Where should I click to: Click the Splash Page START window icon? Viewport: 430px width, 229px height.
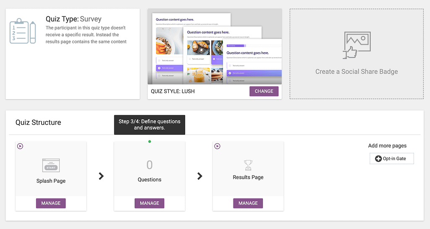[x=51, y=166]
